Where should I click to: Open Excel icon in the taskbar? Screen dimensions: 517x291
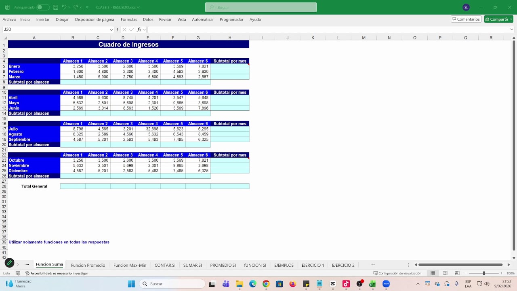tap(372, 284)
